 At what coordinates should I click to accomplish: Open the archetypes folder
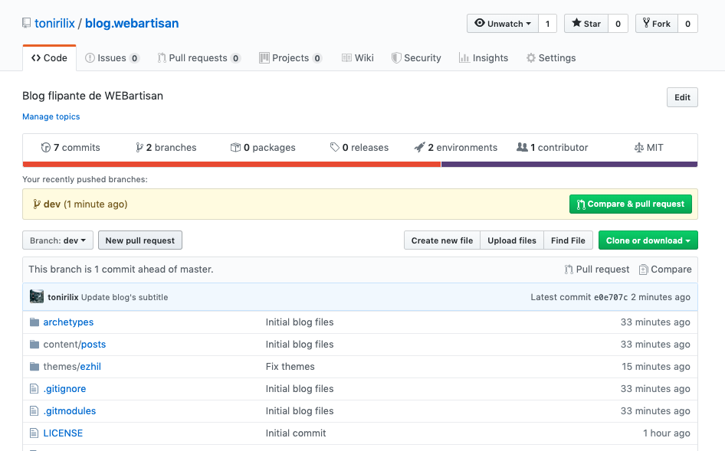point(68,322)
